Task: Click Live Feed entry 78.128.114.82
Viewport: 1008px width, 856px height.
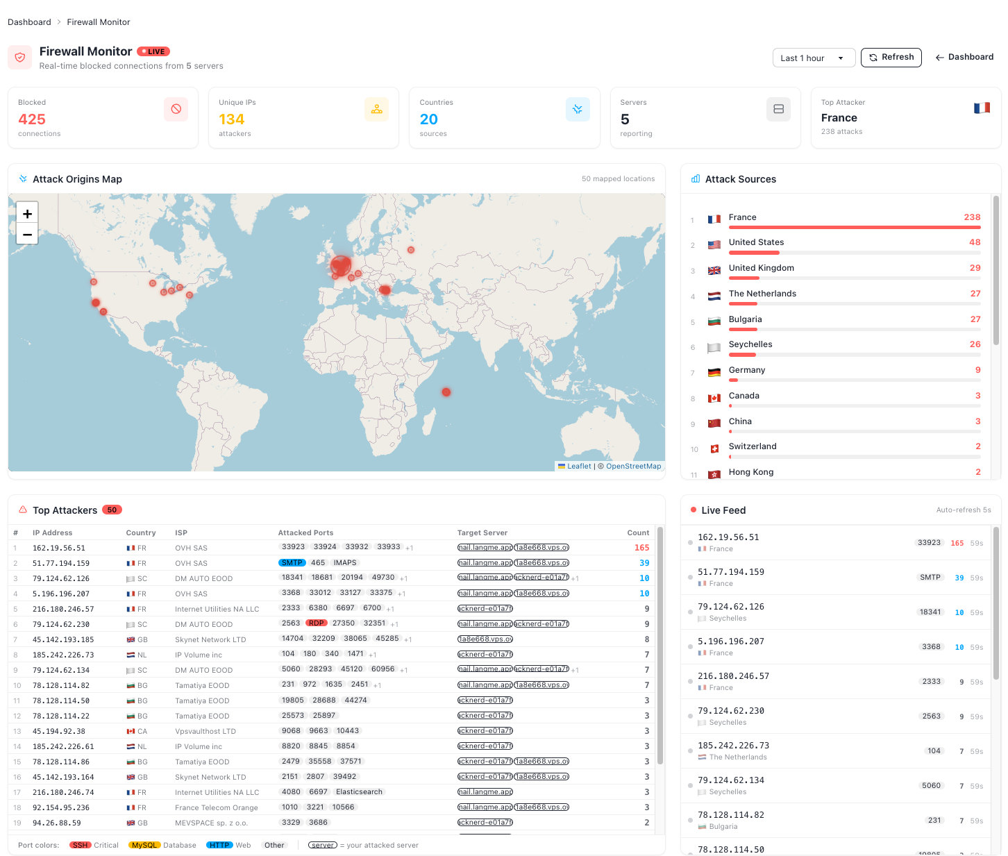Action: pos(837,820)
